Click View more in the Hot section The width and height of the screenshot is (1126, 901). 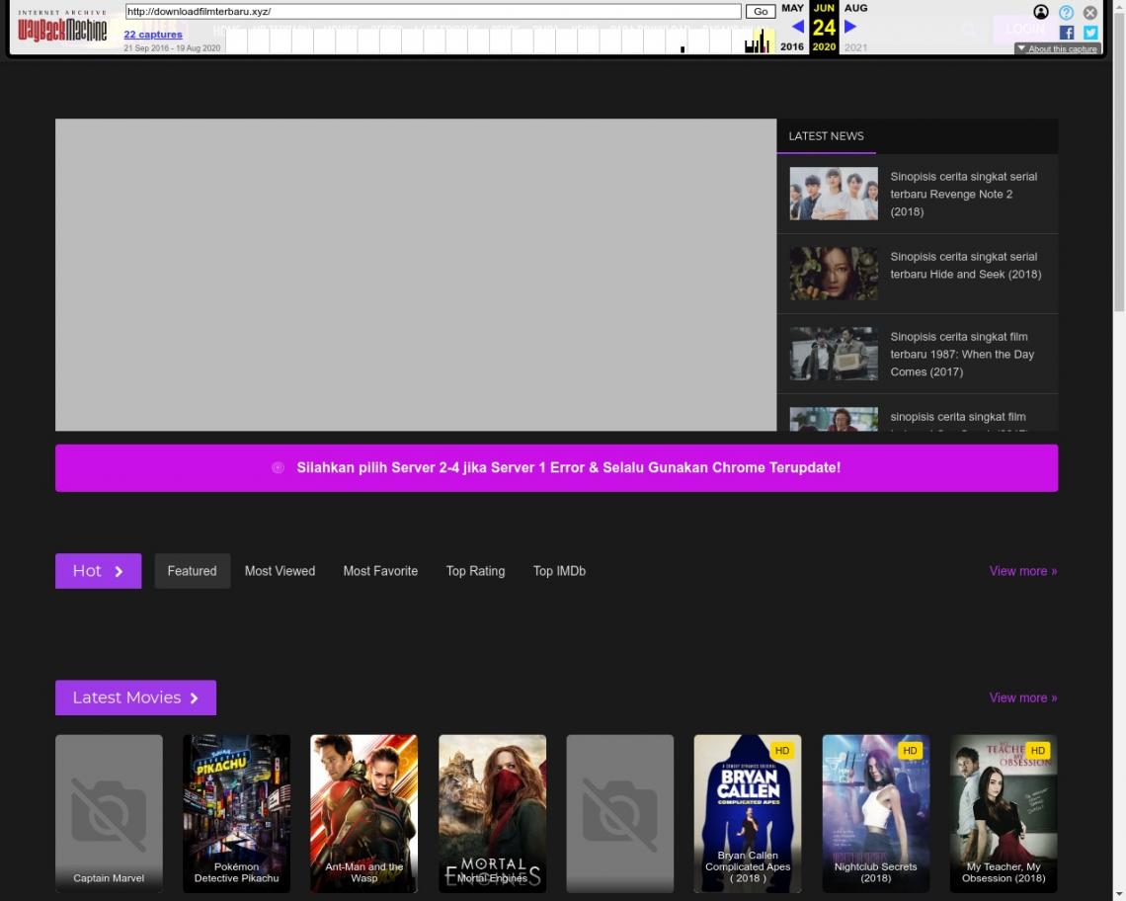pyautogui.click(x=1023, y=571)
